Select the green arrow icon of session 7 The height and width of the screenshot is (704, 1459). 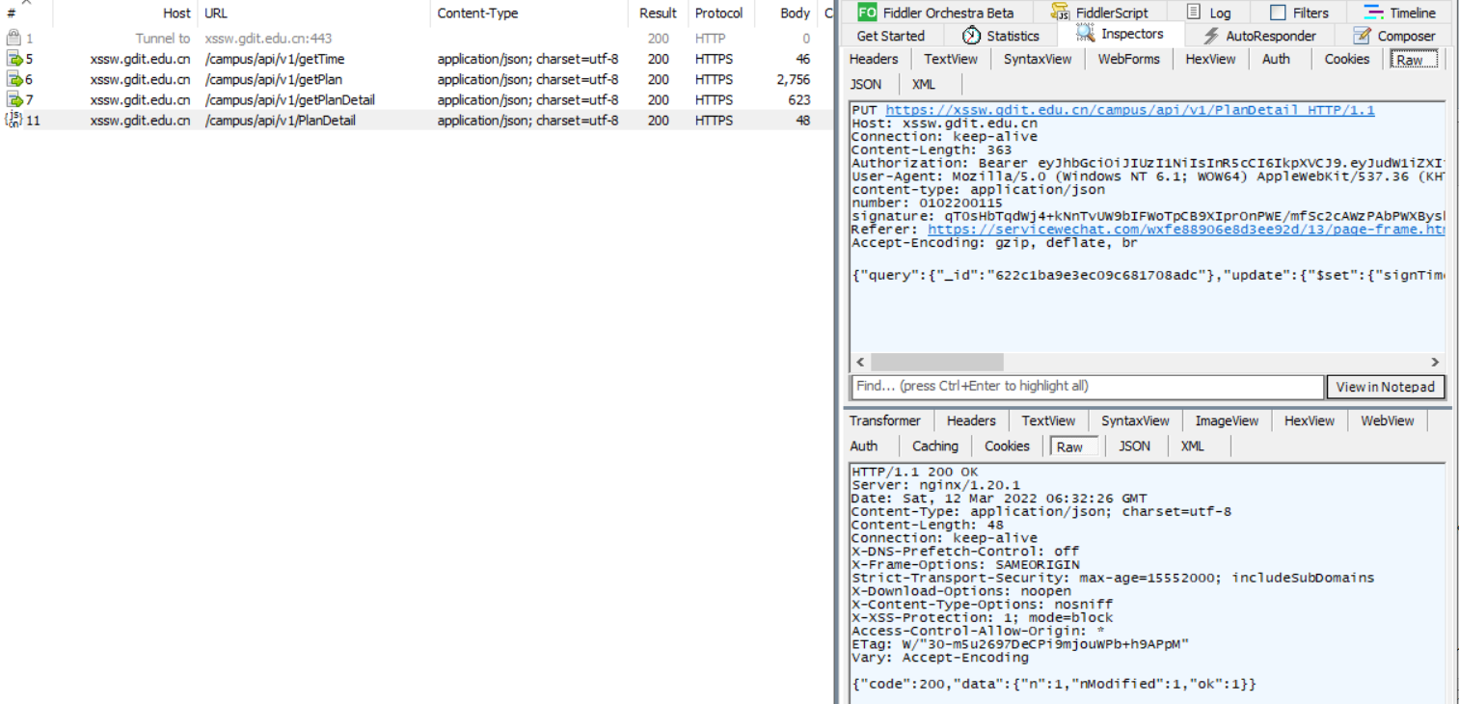14,99
